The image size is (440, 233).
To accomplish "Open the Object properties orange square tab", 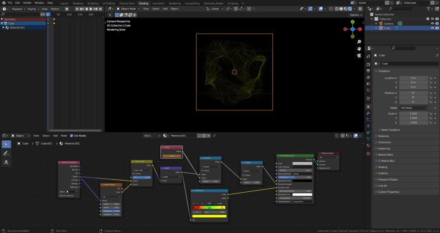I will 368,106.
